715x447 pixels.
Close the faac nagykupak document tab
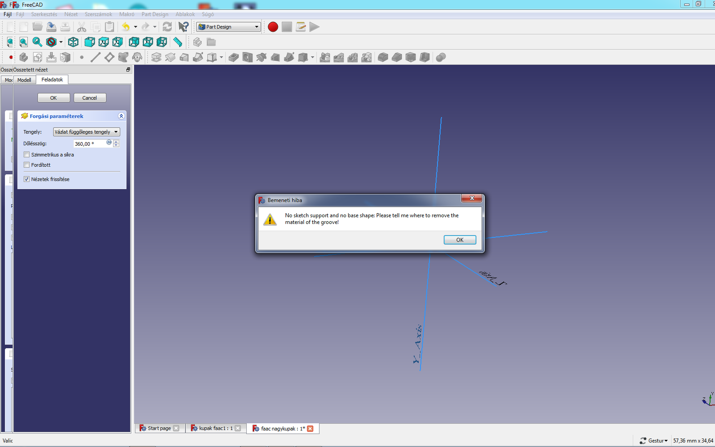tap(310, 429)
